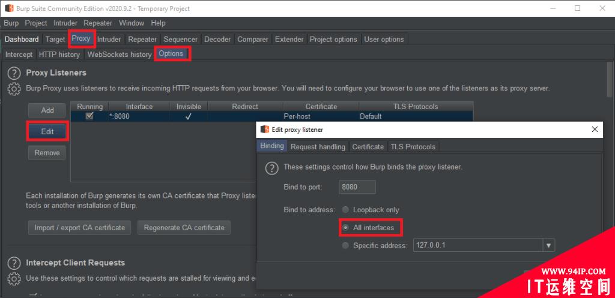Open the Repeater menu in menu bar
Viewport: 615px width, 298px height.
(x=98, y=23)
